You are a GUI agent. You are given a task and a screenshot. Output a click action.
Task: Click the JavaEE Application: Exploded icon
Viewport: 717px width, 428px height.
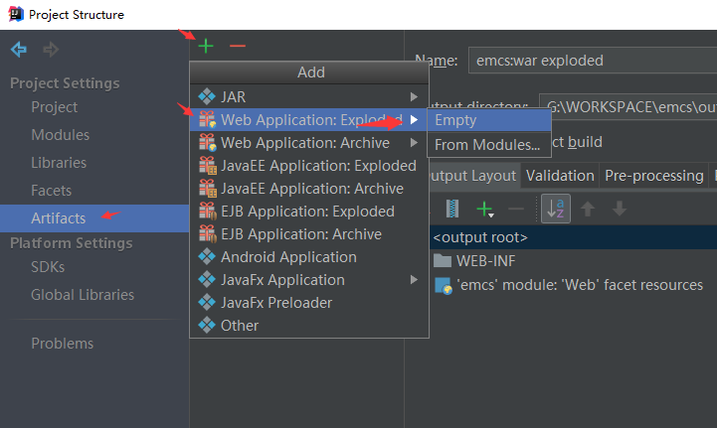point(208,166)
